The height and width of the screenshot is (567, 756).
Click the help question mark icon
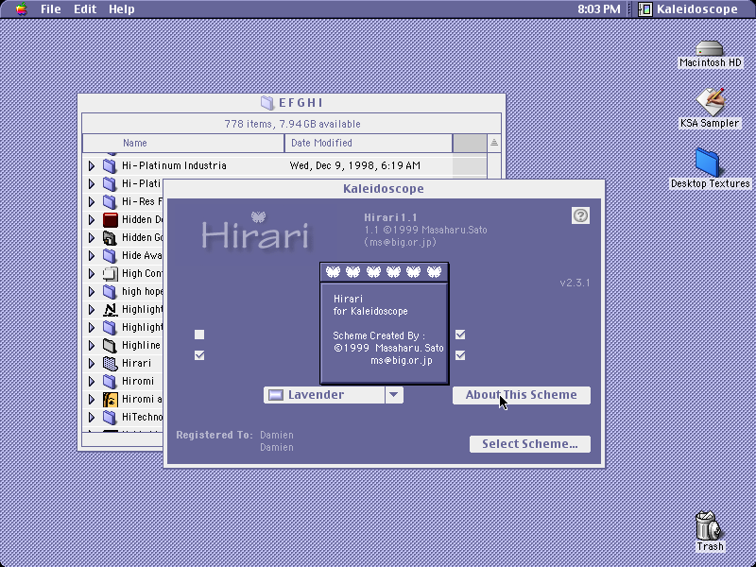(x=580, y=215)
